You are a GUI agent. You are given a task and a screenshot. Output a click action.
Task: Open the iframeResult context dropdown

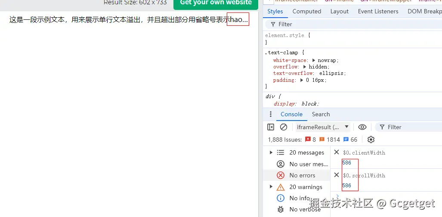(x=323, y=127)
